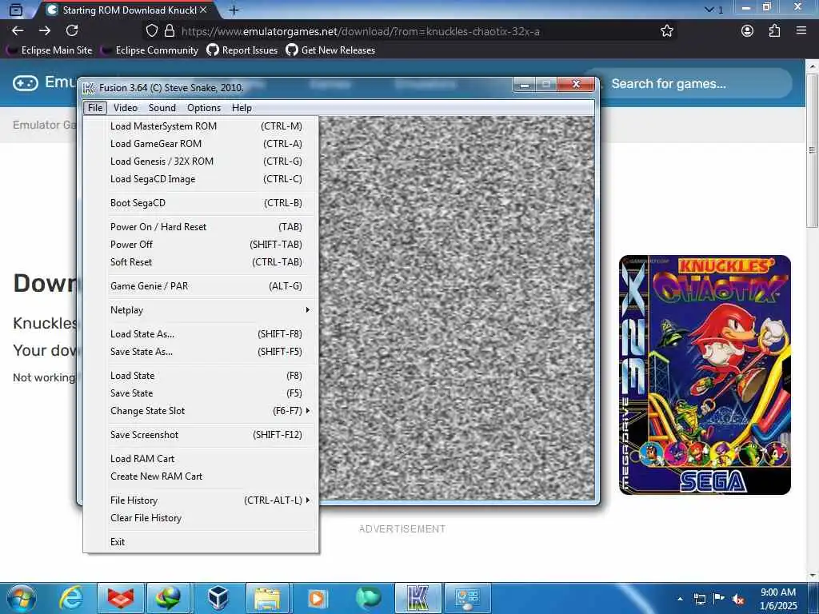Select Save State (F5)

pos(201,393)
